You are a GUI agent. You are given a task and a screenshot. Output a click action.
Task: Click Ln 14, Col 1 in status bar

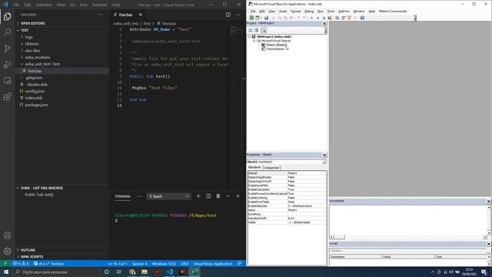click(118, 264)
